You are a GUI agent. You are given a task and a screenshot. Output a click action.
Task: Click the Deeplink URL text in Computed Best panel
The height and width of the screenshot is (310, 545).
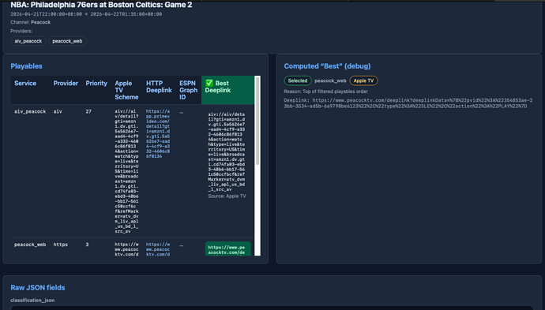[408, 103]
